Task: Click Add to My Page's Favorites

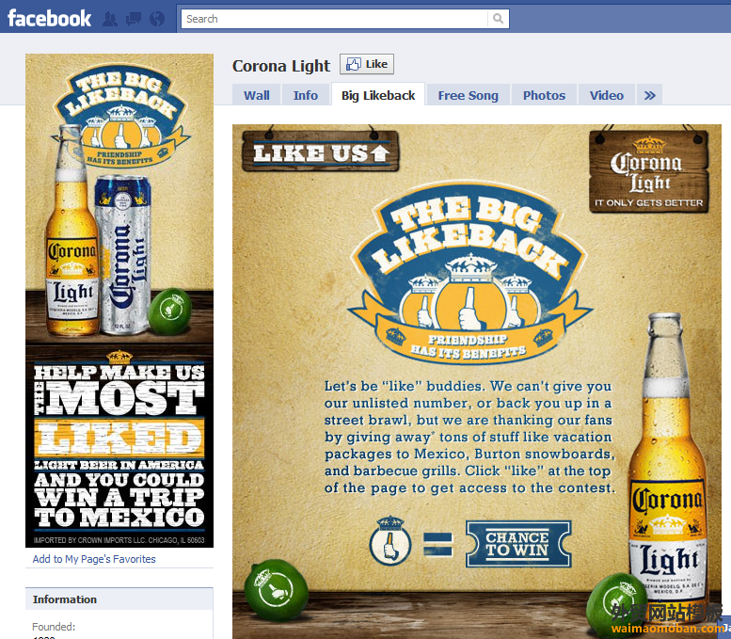Action: pos(94,559)
